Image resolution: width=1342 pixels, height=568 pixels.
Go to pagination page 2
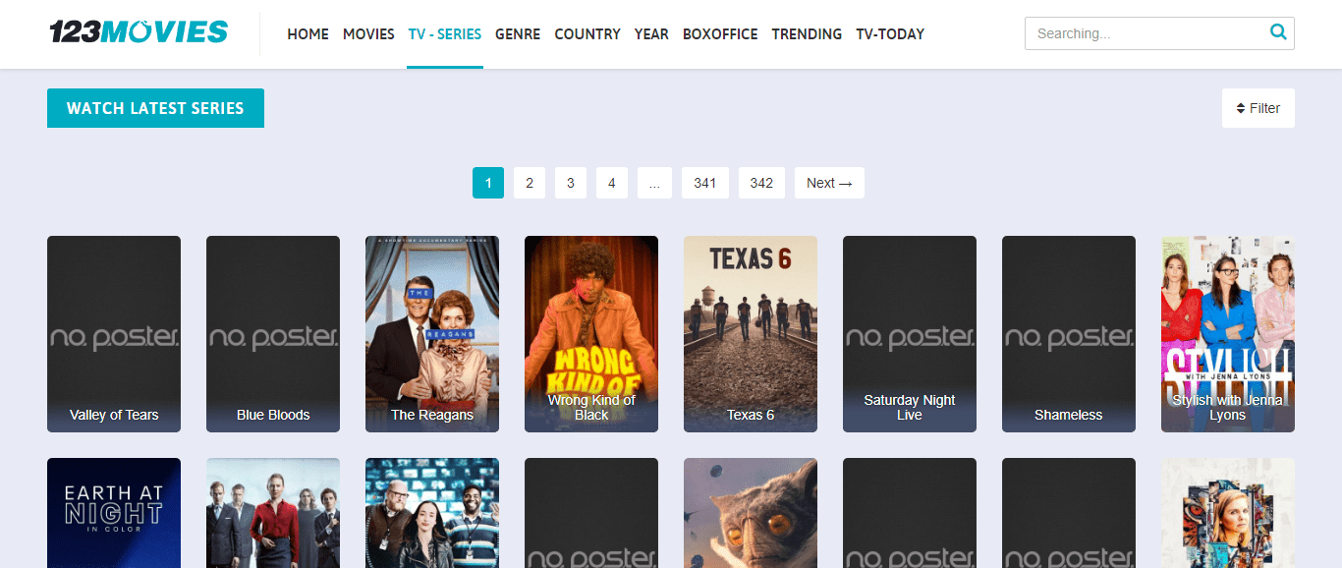tap(530, 183)
